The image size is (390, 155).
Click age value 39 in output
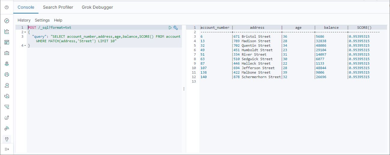pyautogui.click(x=285, y=72)
